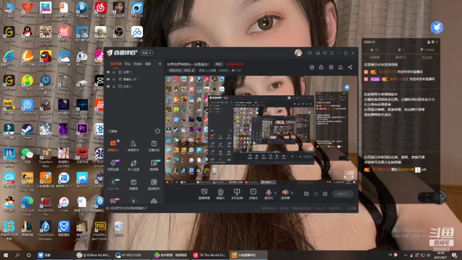Viewport: 462px width, 260px height.
Task: Open the Among Us desktop shortcut
Action: click(46, 58)
